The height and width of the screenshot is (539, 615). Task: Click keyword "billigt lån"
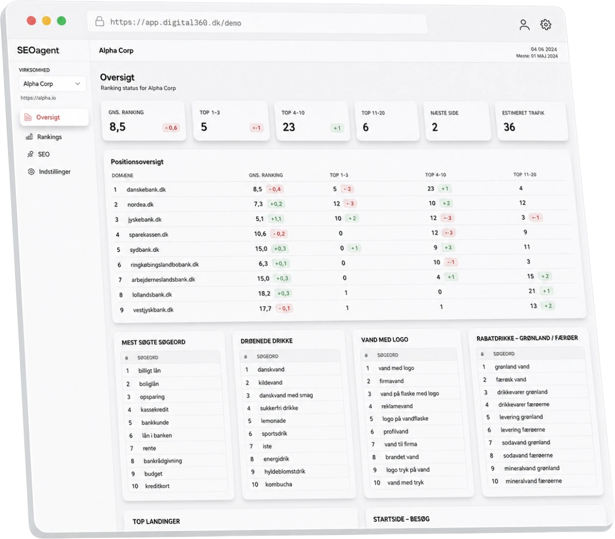(x=150, y=371)
